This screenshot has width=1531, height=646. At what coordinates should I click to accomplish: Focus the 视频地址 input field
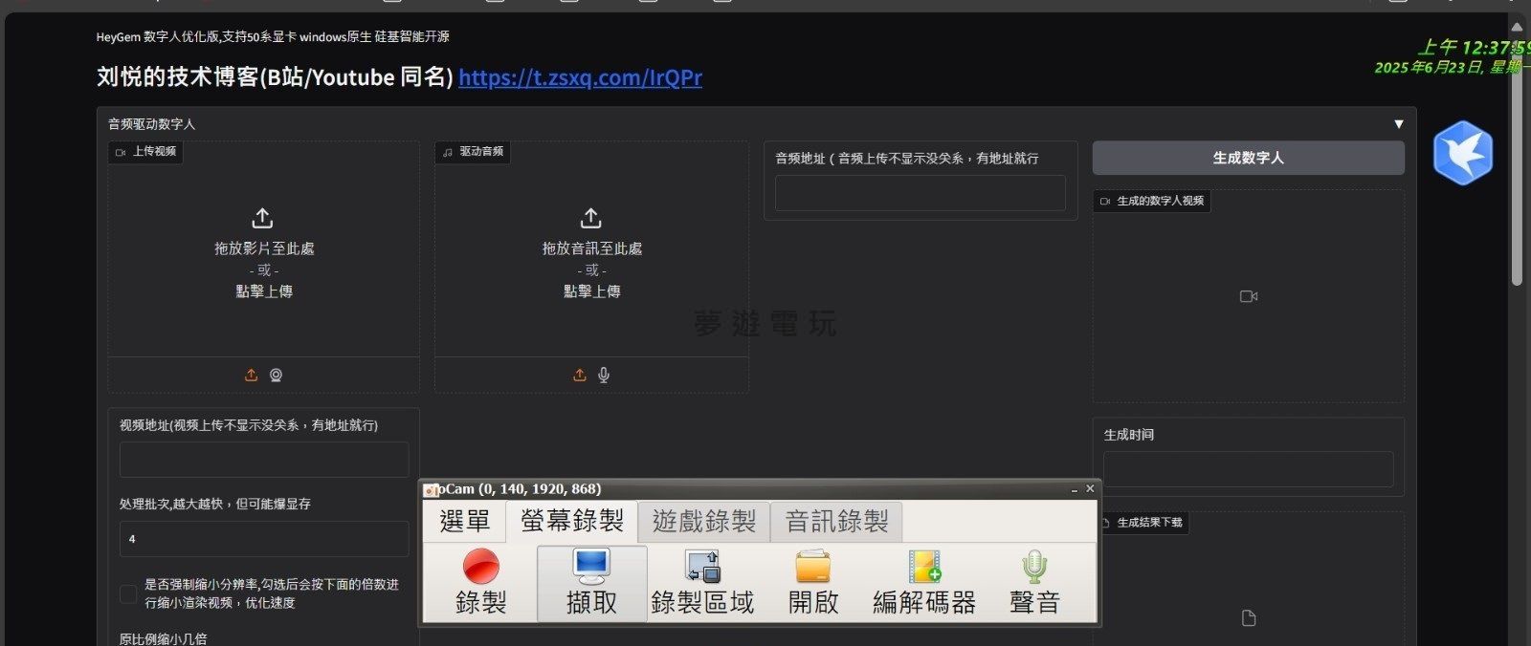pos(264,460)
